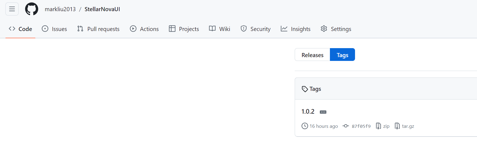The height and width of the screenshot is (158, 477).
Task: Click the Settings gear icon
Action: click(324, 29)
